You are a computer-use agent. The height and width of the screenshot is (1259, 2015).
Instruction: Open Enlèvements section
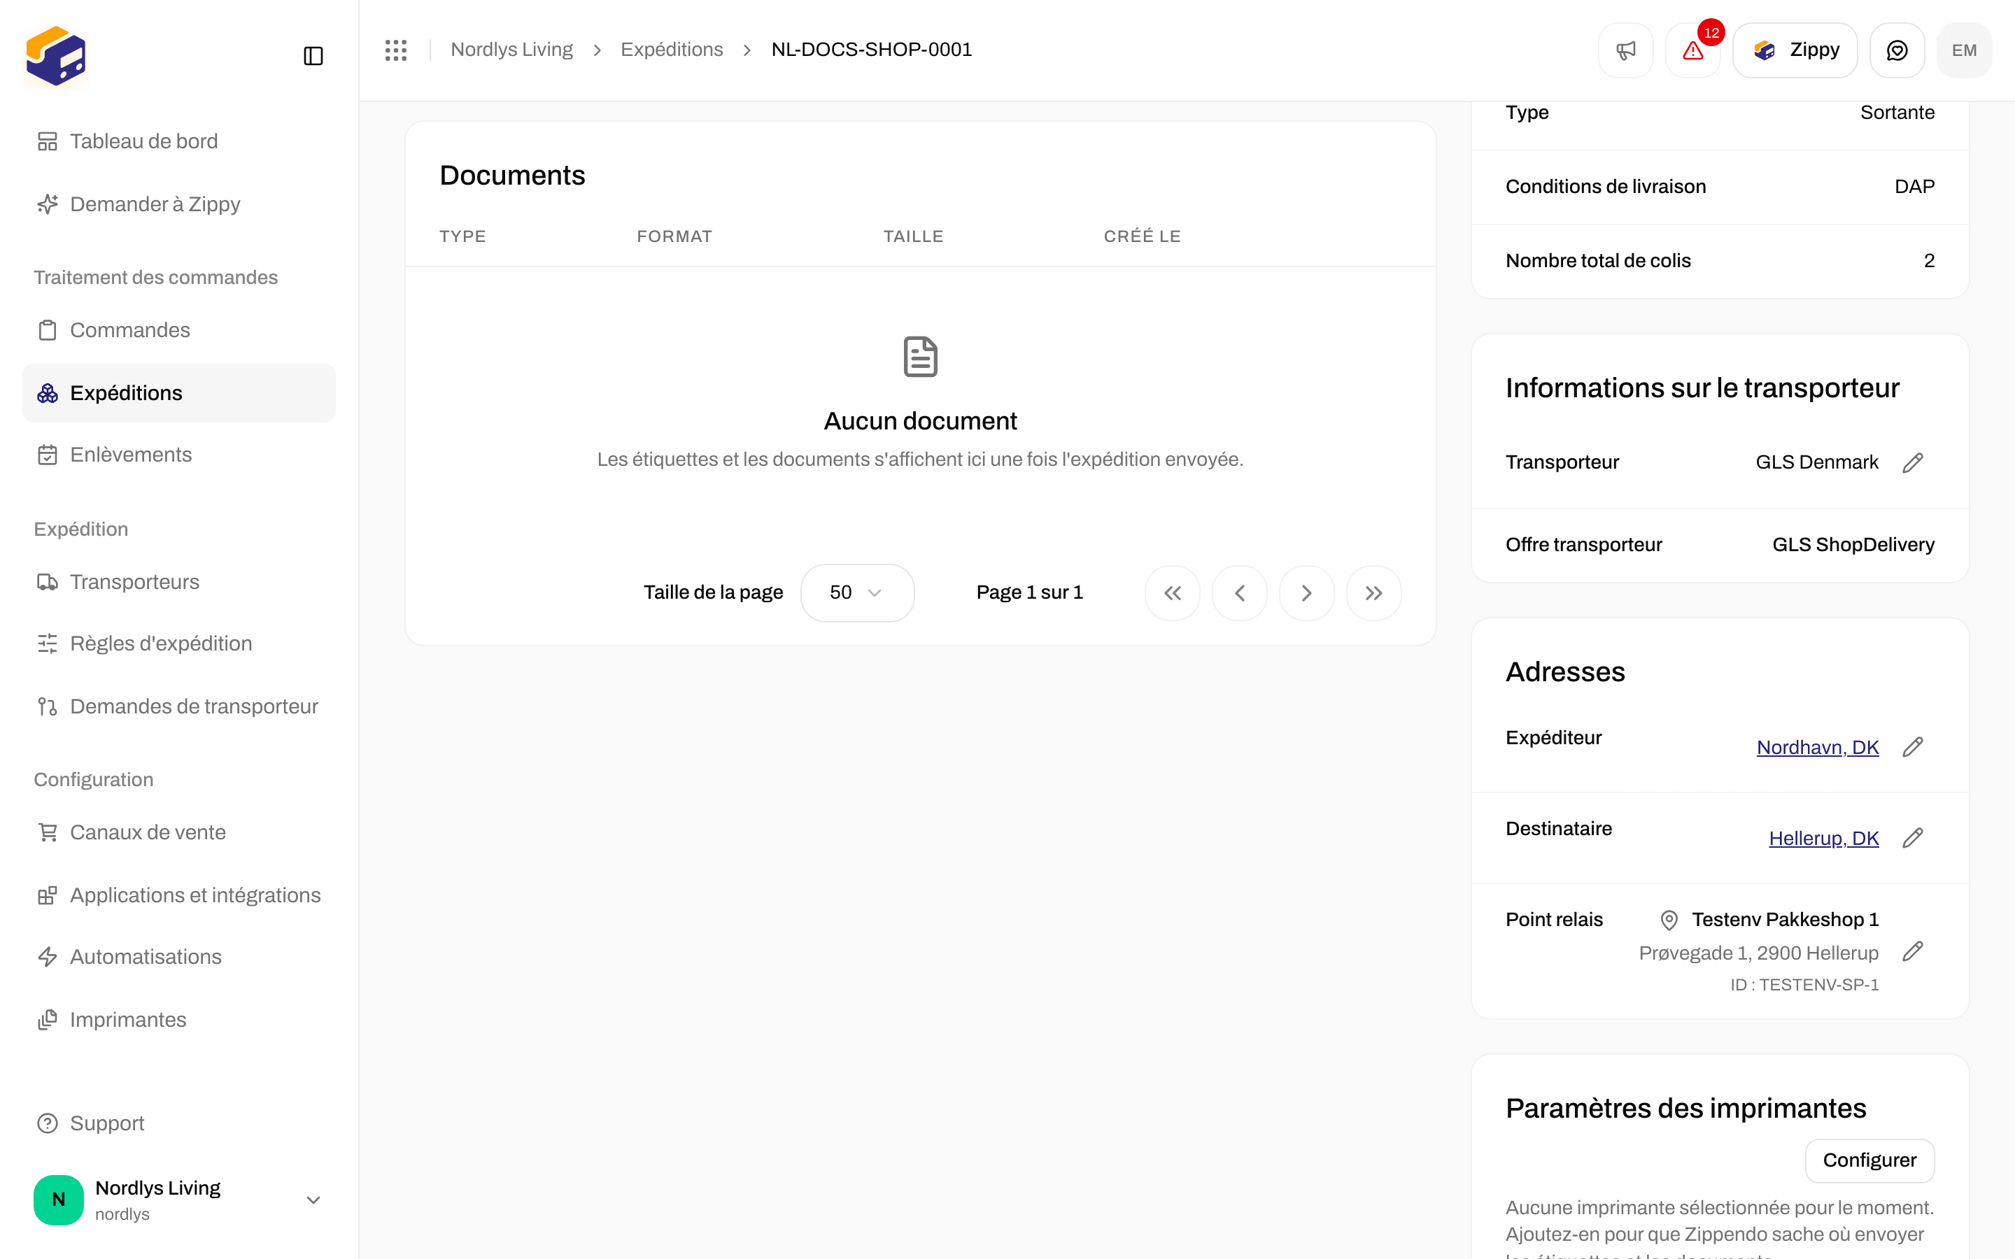[x=179, y=455]
